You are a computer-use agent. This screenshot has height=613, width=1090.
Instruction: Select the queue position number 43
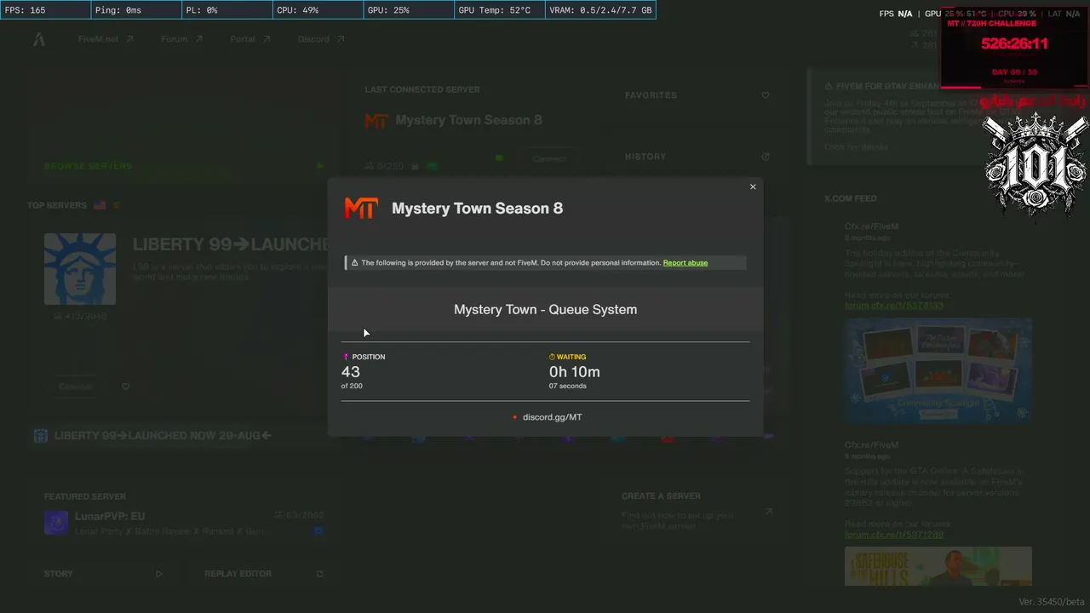point(351,372)
